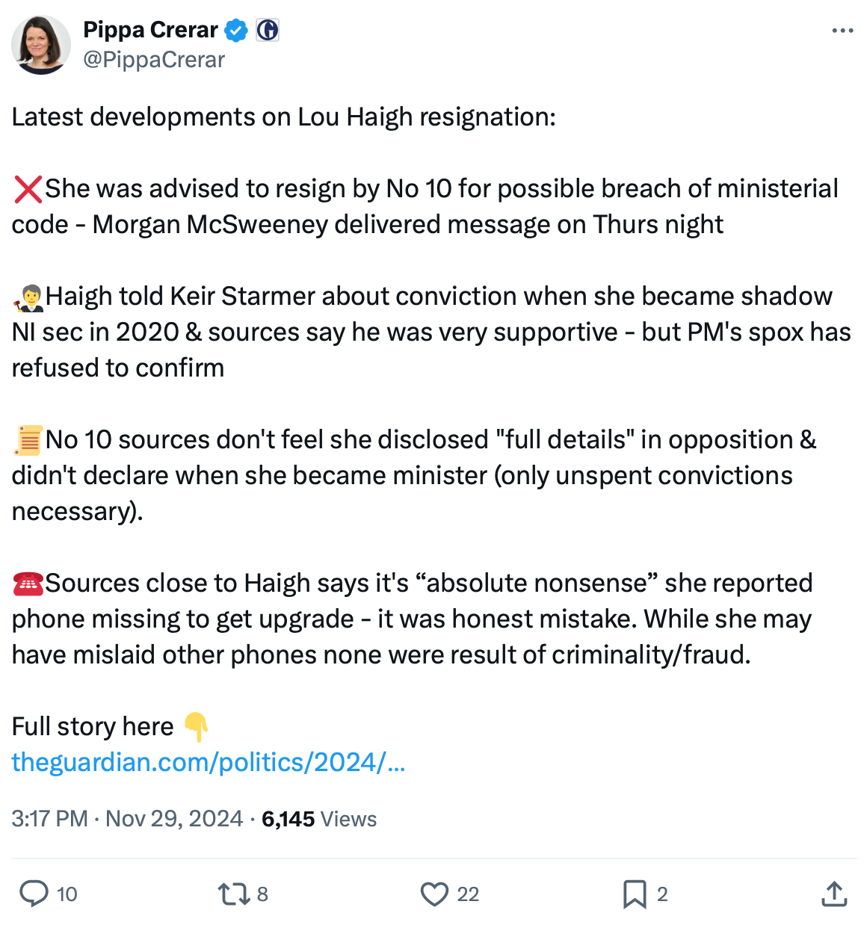Image resolution: width=864 pixels, height=925 pixels.
Task: Click the scroll emoji before No 10
Action: [28, 440]
